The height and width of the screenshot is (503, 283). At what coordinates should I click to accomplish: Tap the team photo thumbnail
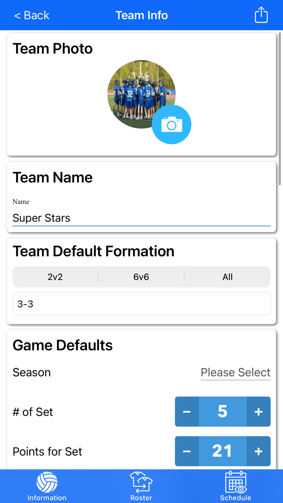pyautogui.click(x=133, y=91)
